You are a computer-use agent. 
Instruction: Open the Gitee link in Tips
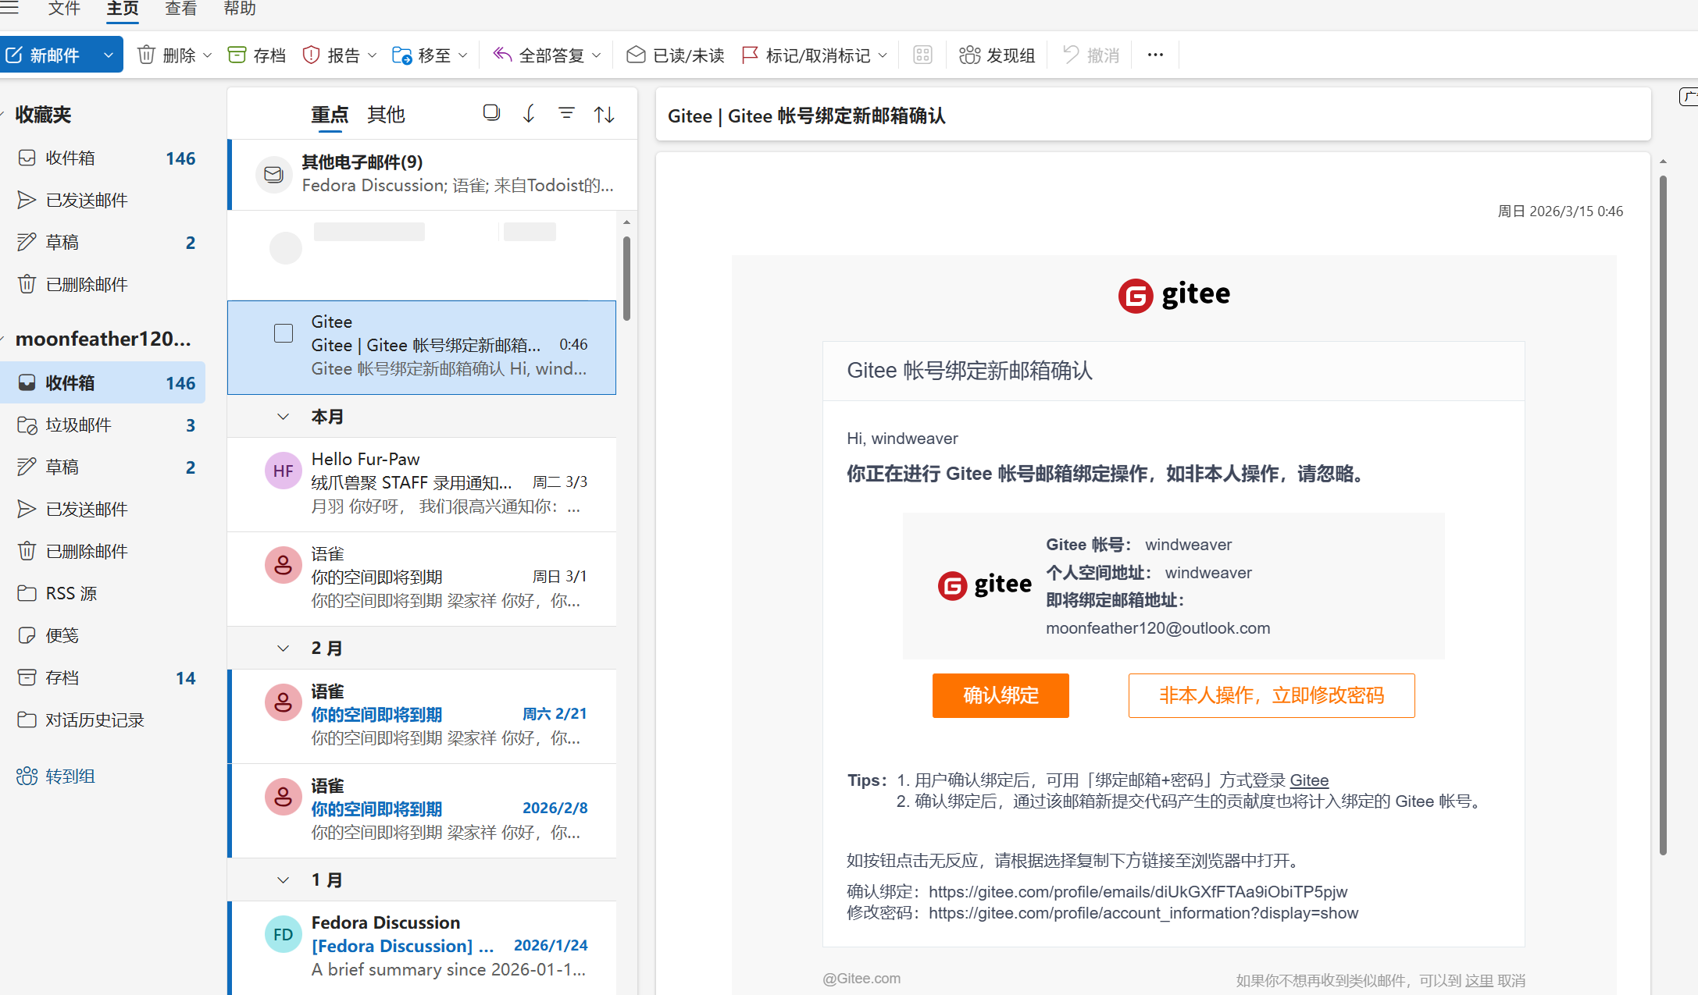click(x=1309, y=780)
